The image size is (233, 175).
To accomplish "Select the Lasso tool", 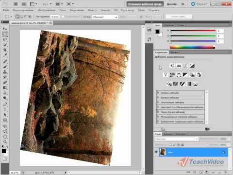I will (5, 39).
